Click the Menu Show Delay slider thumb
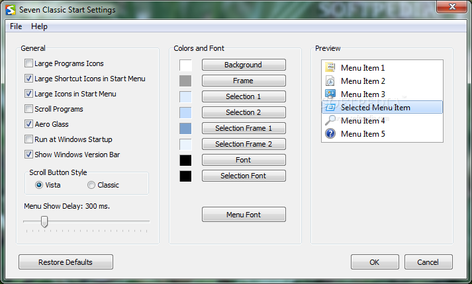The height and width of the screenshot is (284, 472). (x=44, y=221)
